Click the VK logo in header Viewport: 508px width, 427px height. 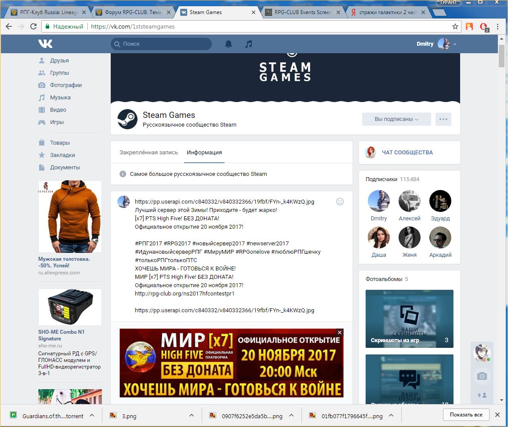(x=45, y=44)
